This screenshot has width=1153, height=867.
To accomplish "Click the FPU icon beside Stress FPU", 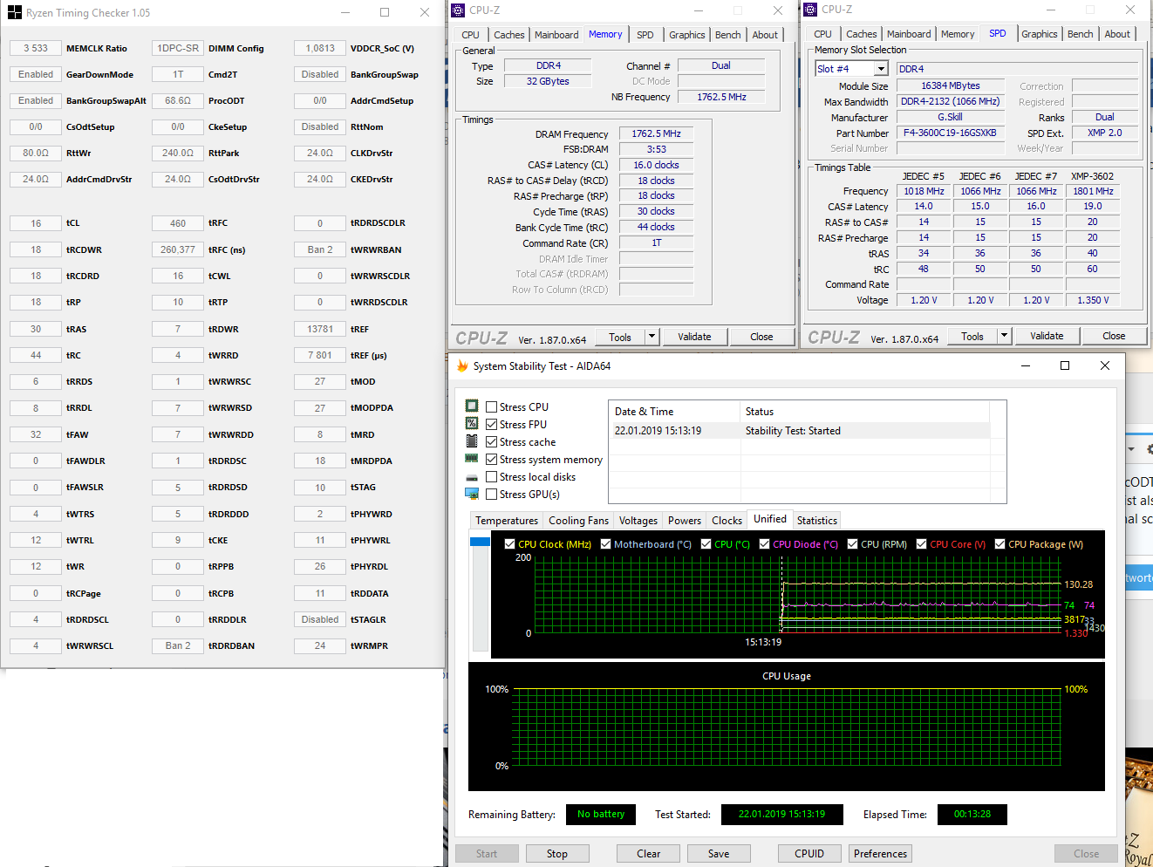I will tap(472, 424).
